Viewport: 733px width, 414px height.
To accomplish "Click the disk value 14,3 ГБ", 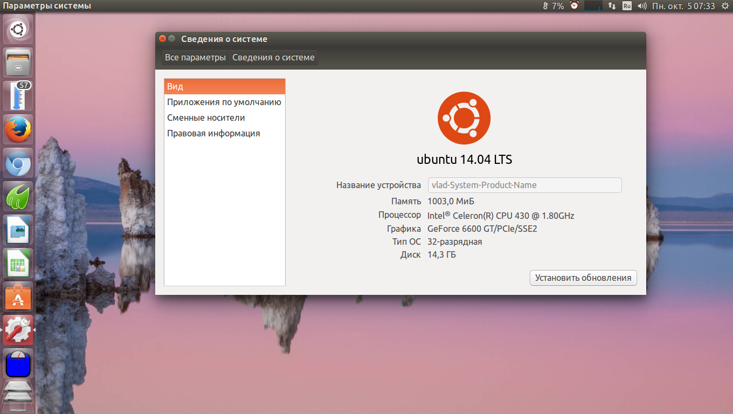I will pyautogui.click(x=441, y=254).
